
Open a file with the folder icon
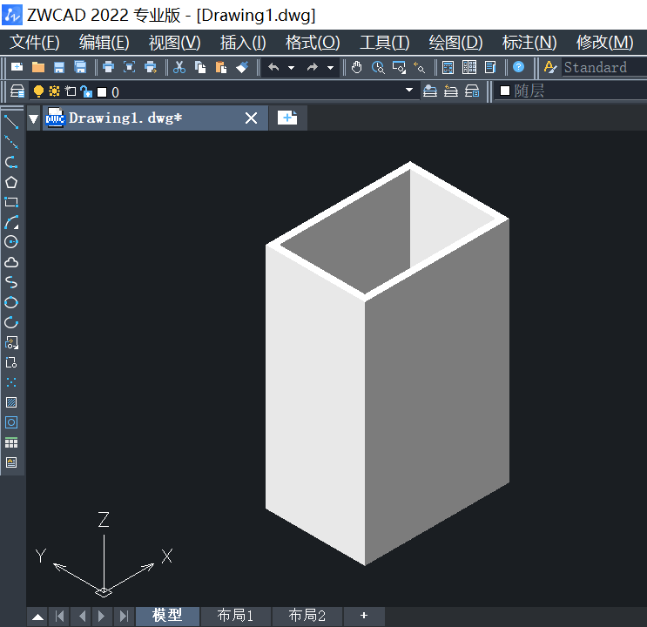pos(38,67)
